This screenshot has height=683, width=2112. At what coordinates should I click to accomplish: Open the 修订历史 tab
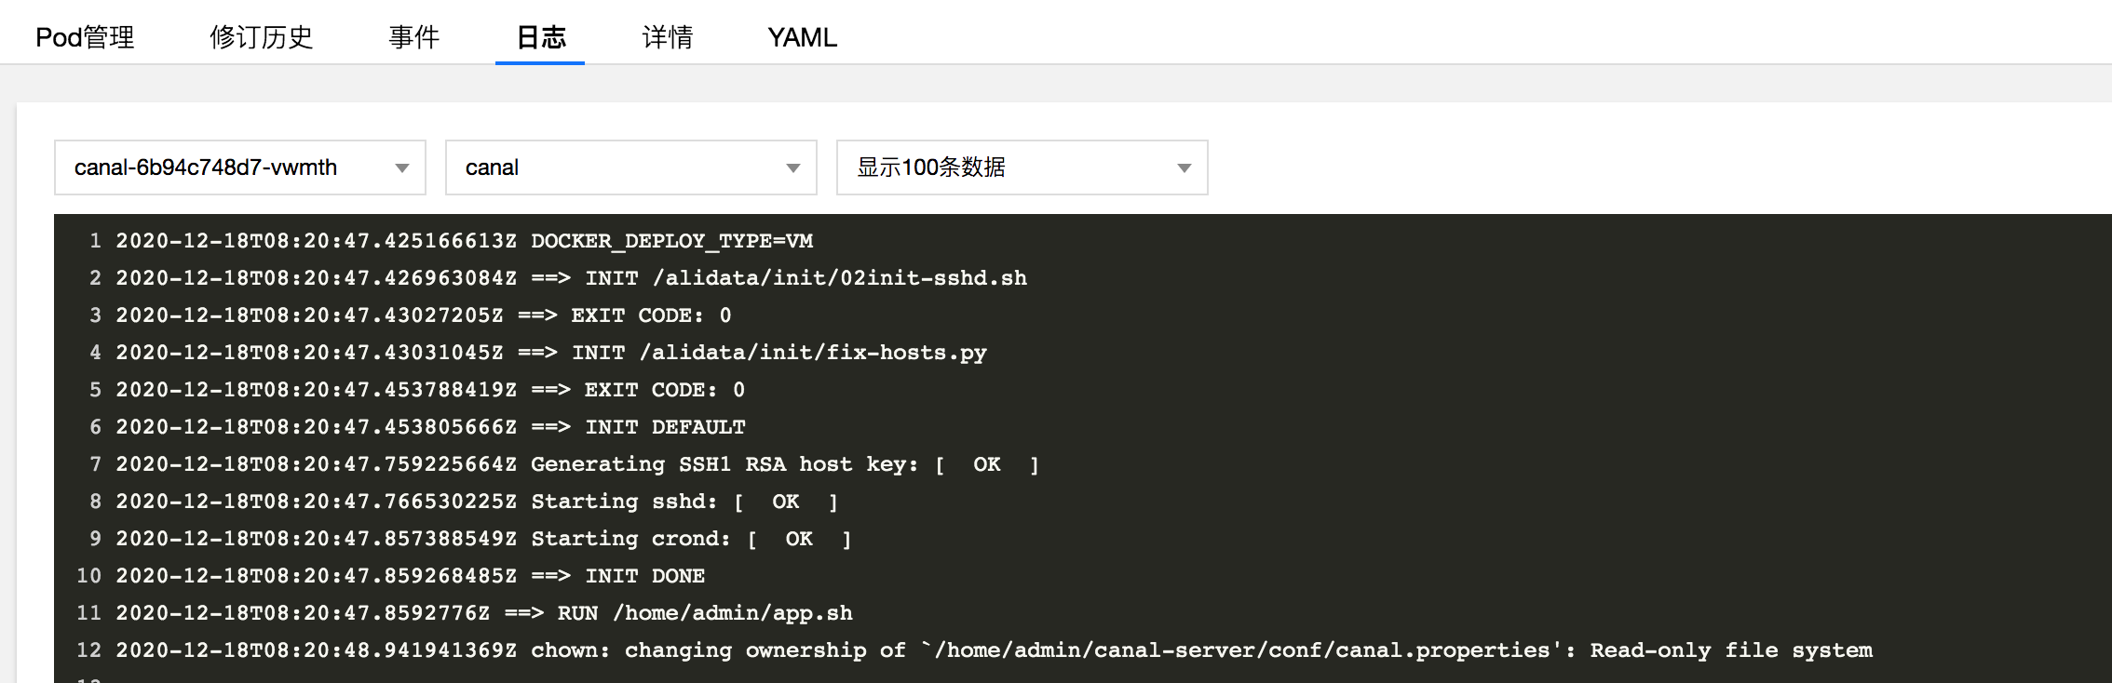click(262, 37)
